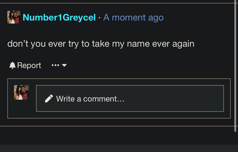This screenshot has height=152, width=238.
Task: Click the word "comment…" in the placeholder
Action: (104, 99)
